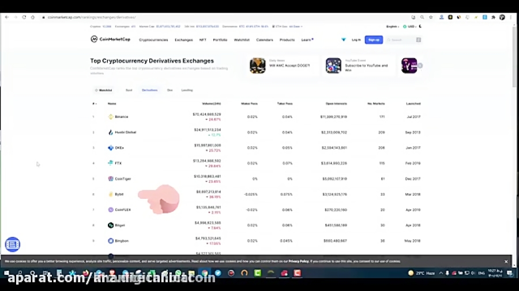Switch to the Spot tab

[x=129, y=90]
